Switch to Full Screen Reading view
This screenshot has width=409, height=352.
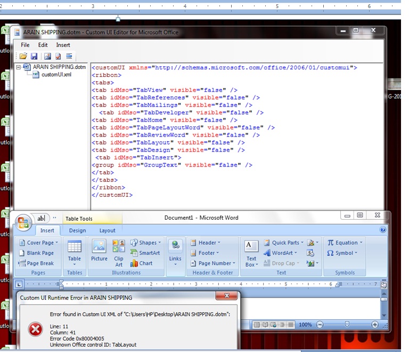click(265, 325)
